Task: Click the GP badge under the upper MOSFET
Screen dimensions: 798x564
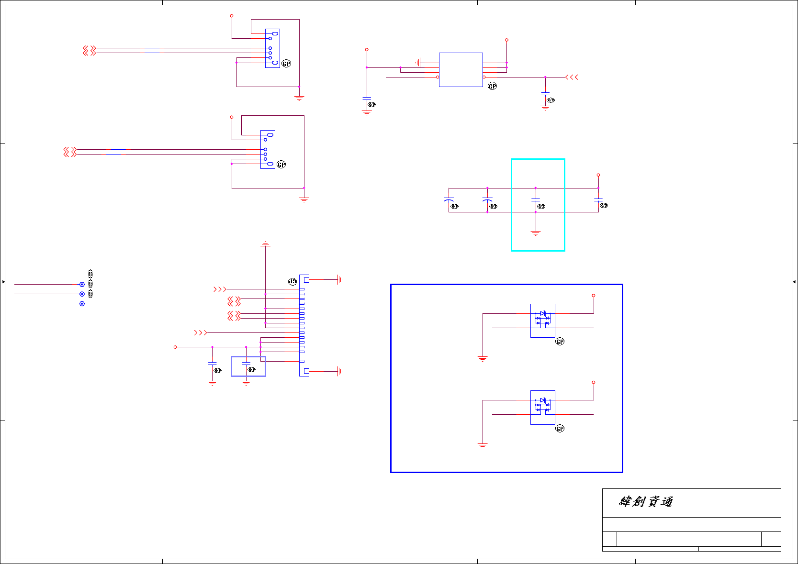Action: coord(560,342)
